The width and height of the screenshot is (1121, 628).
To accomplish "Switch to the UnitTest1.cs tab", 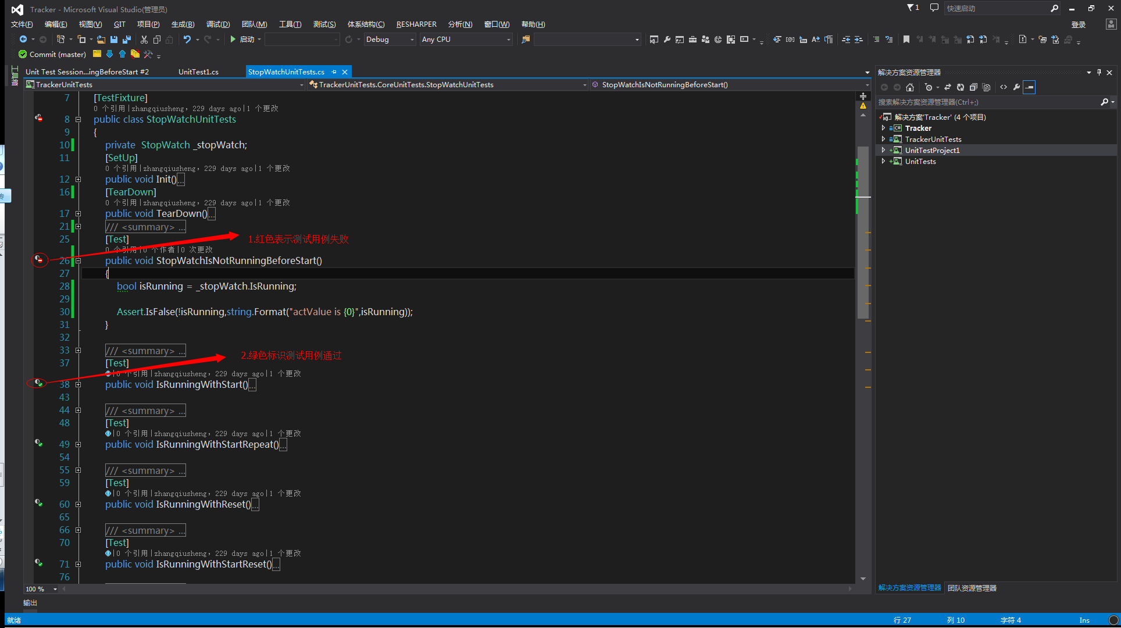I will click(198, 72).
